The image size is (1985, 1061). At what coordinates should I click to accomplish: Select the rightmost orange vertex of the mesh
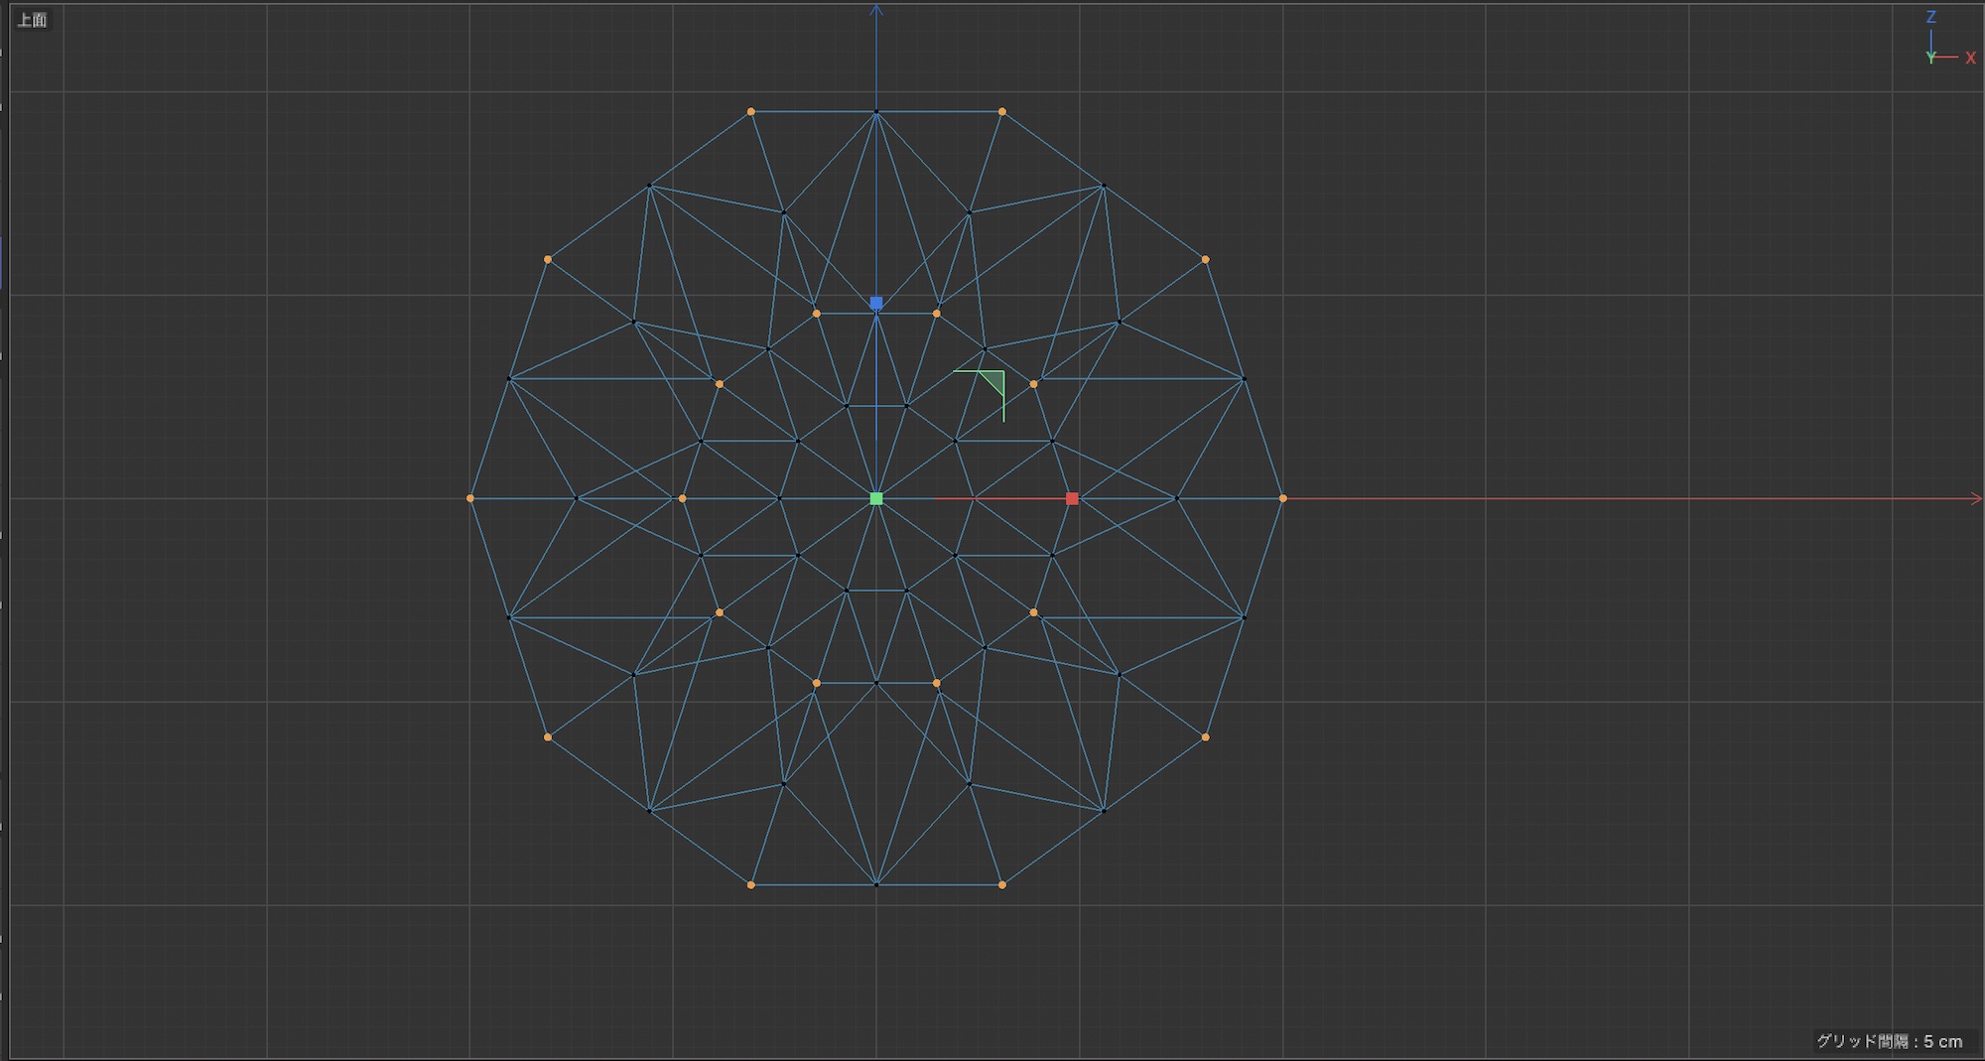[1282, 498]
